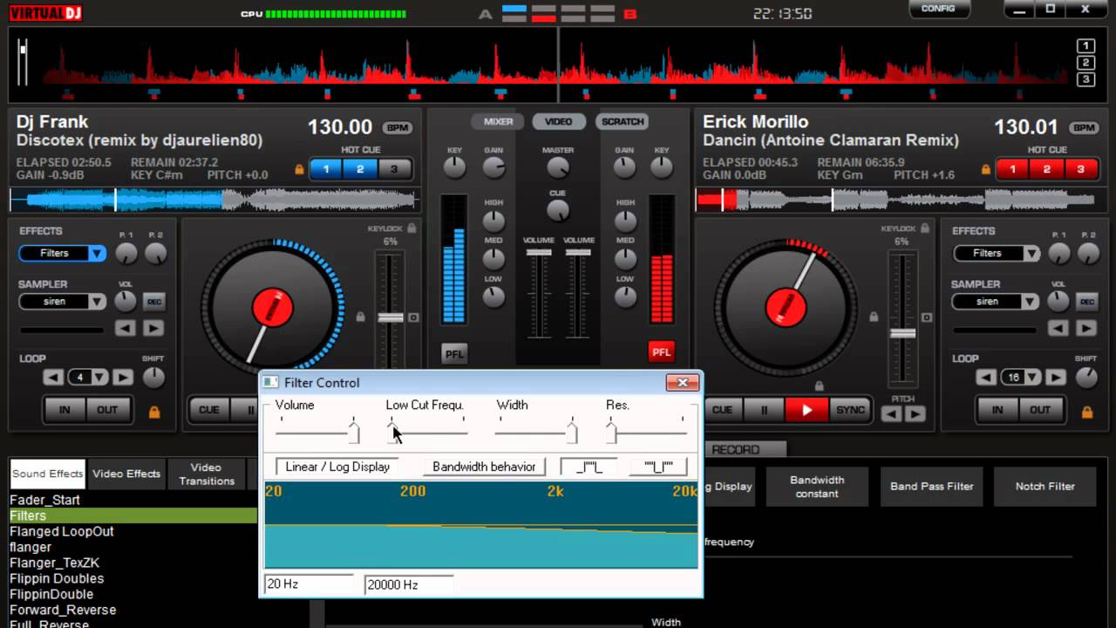Click left loop OUT button

pos(107,409)
